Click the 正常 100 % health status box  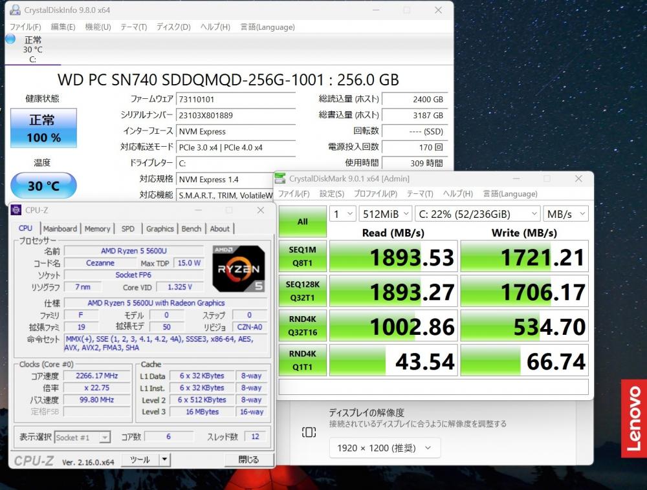click(43, 128)
